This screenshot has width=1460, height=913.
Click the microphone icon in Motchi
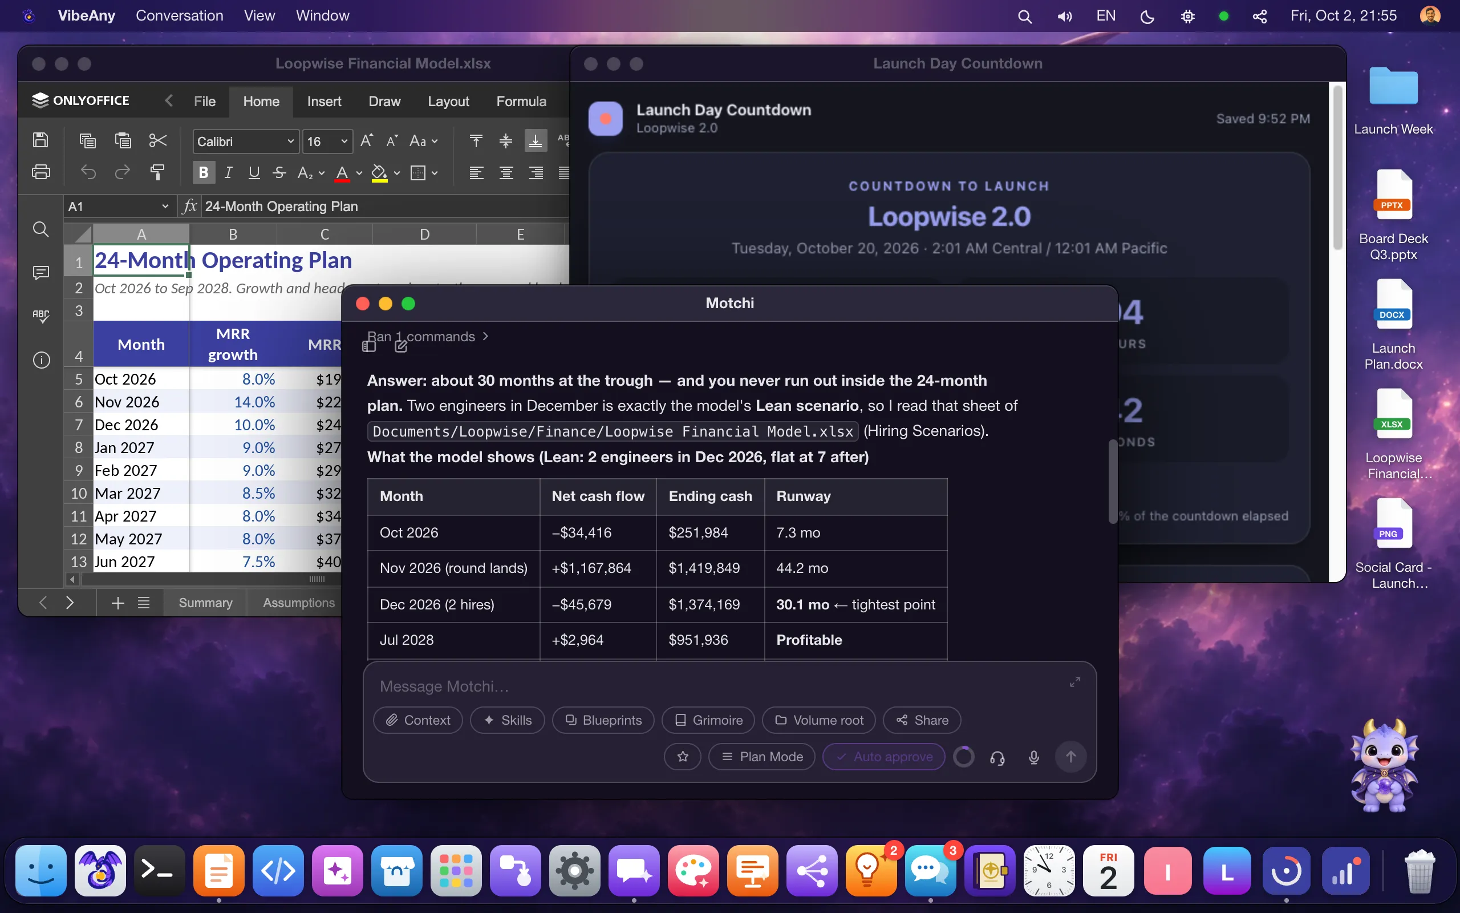point(1033,757)
